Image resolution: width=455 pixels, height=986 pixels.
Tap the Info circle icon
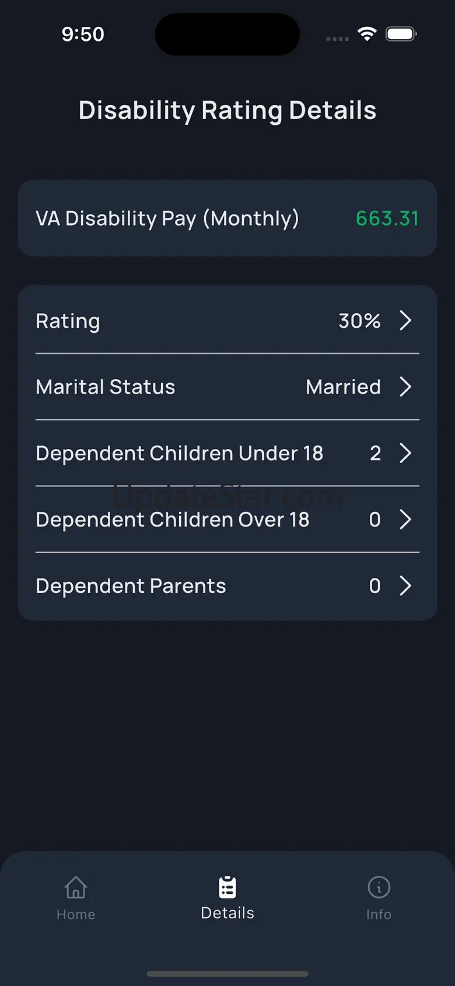(379, 887)
